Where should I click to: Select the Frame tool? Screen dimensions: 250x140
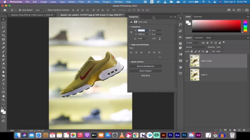click(x=3, y=39)
